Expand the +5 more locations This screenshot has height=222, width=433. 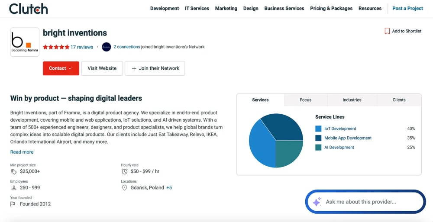(x=169, y=188)
